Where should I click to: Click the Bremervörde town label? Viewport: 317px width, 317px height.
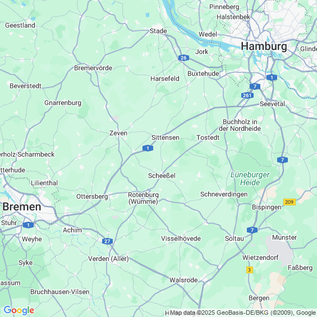pos(93,68)
